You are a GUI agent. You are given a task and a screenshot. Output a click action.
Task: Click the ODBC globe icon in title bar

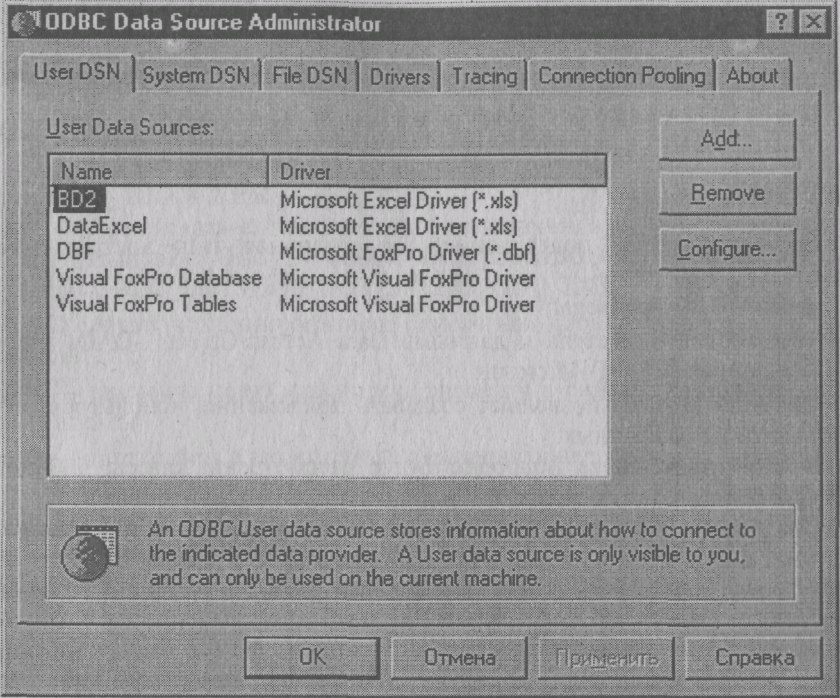[x=26, y=23]
